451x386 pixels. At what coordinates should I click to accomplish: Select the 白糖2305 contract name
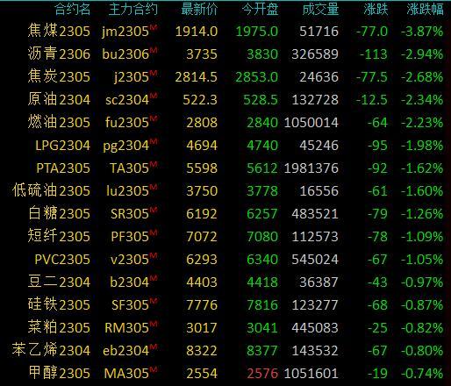coord(59,213)
